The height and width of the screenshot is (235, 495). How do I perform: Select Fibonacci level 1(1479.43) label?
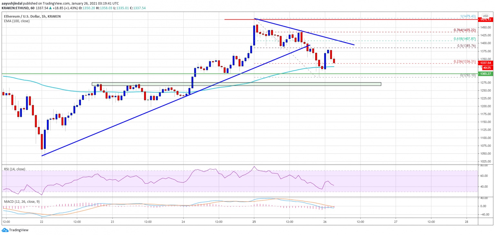click(x=469, y=16)
